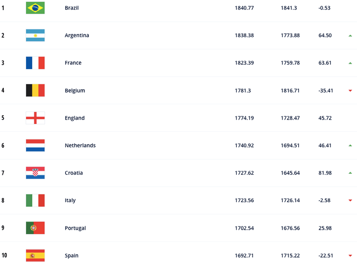The height and width of the screenshot is (263, 357).
Task: Click the red down arrow for Spain
Action: [350, 256]
